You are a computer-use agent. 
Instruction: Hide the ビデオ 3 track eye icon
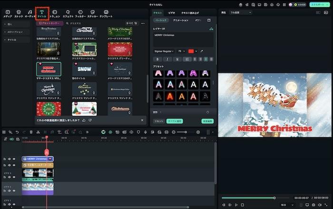(14, 177)
